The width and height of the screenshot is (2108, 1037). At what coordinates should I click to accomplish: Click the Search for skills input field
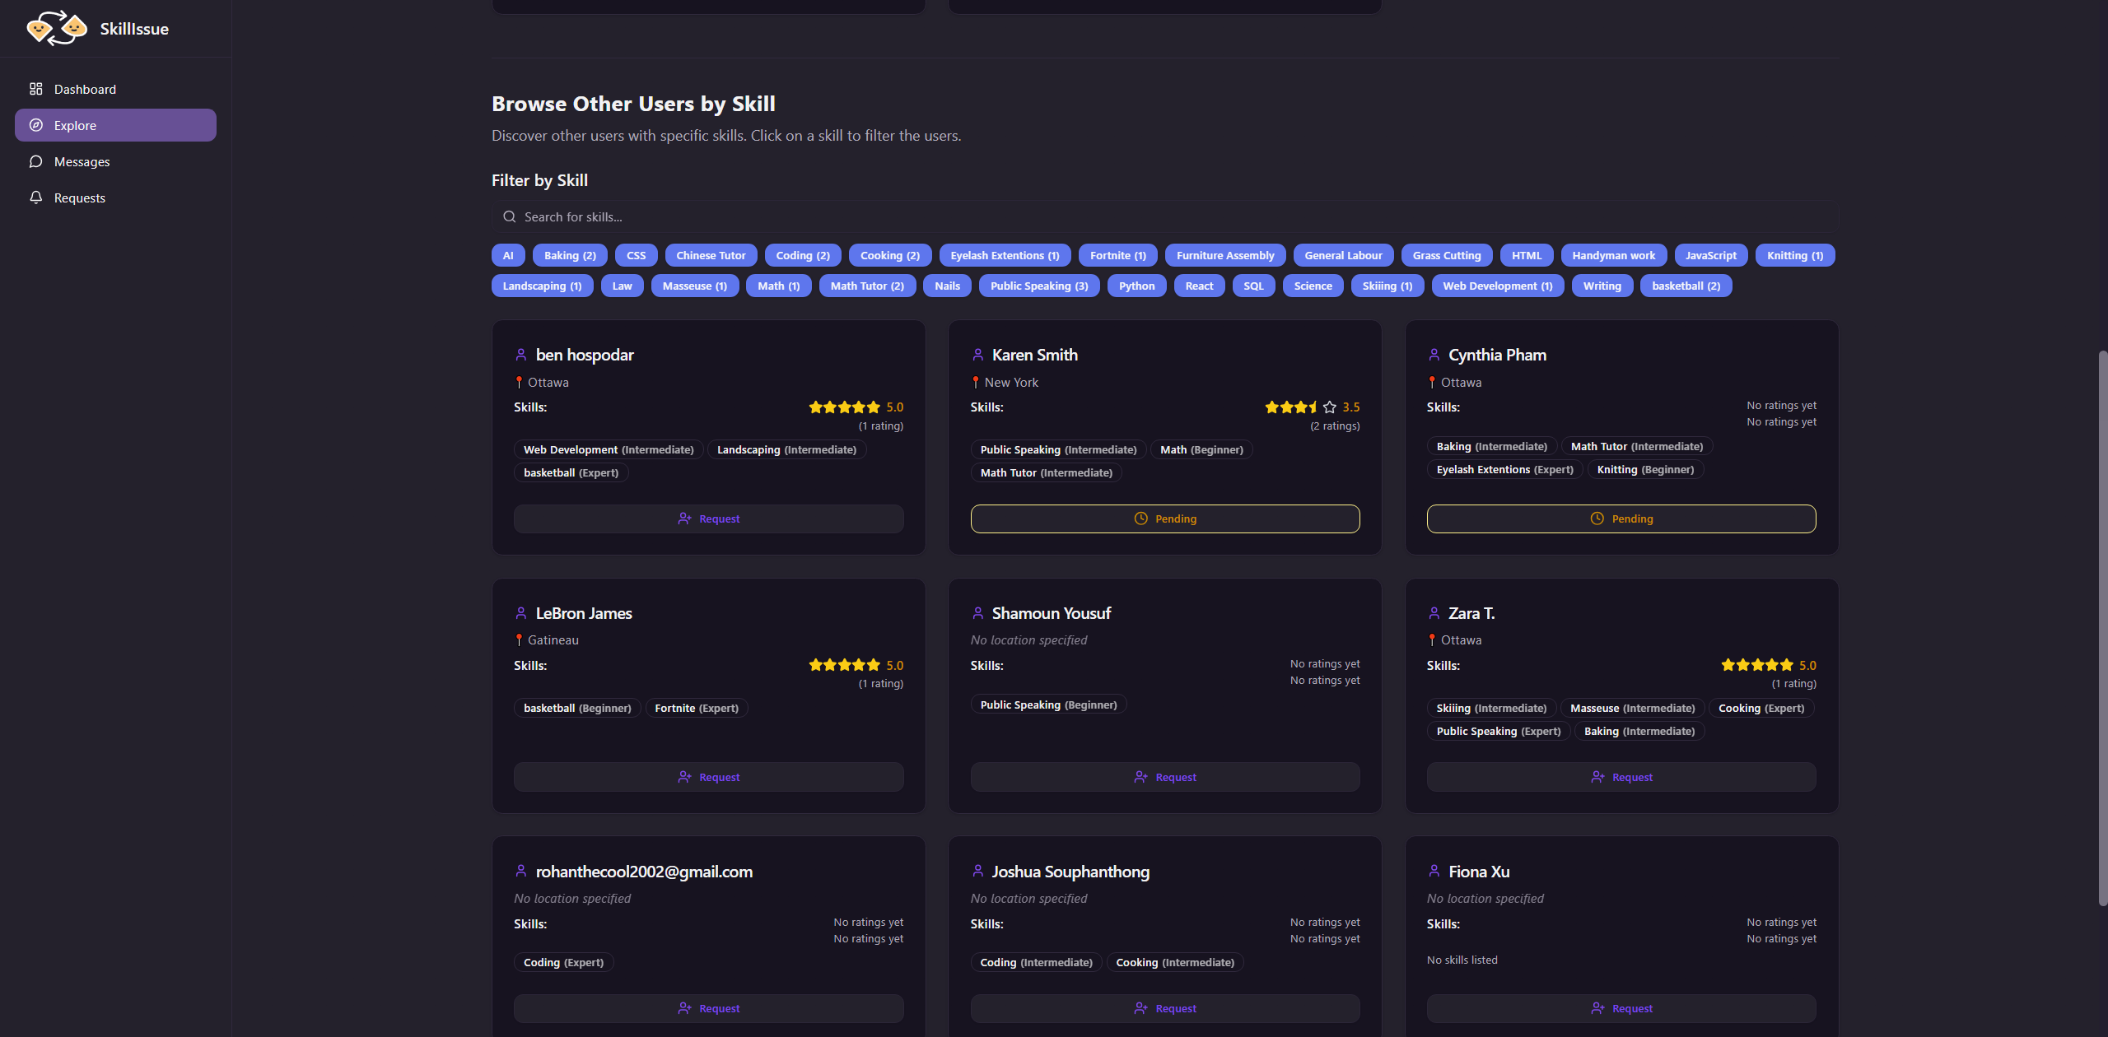point(1153,217)
